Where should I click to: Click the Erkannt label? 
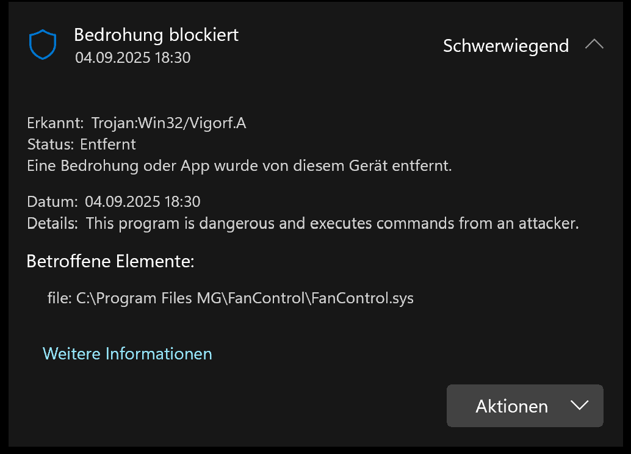tap(56, 123)
